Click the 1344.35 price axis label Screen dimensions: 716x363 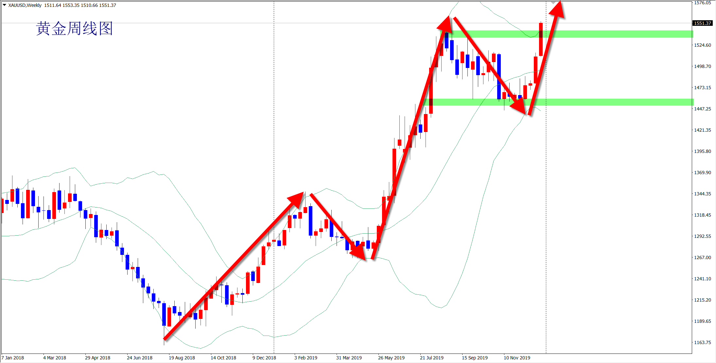[x=703, y=194]
